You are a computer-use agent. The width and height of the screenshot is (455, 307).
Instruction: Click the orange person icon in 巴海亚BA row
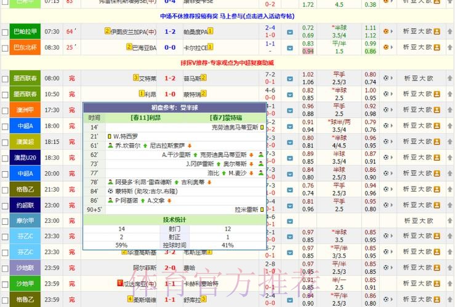[437, 47]
